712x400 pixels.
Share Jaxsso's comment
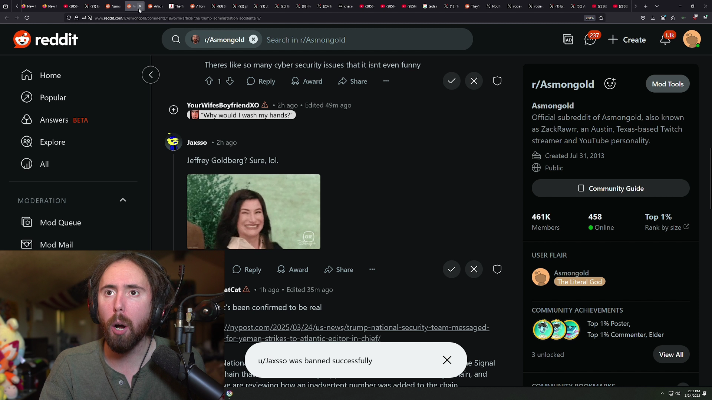339,270
